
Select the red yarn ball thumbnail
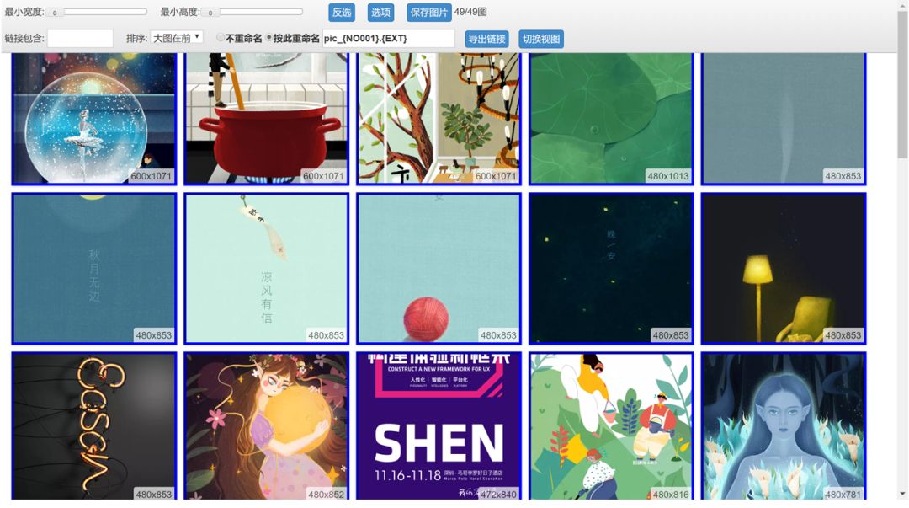[439, 268]
